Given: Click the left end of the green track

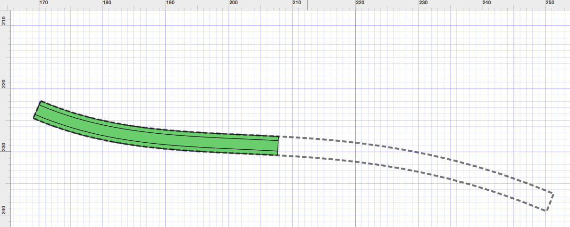Looking at the screenshot, I should click(x=37, y=110).
